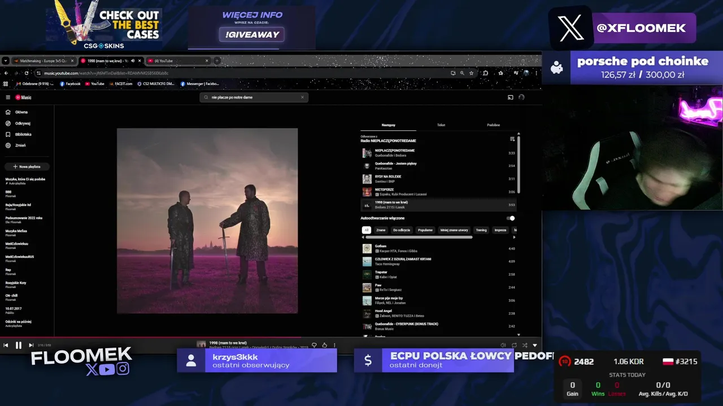
Task: Toggle the Autoodtwarzanie switch off
Action: [x=511, y=218]
